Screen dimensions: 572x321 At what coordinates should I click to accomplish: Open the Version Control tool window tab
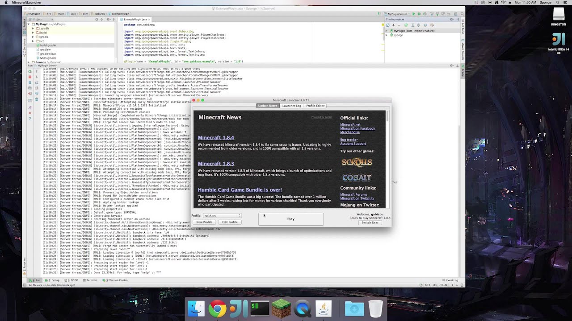(x=115, y=280)
